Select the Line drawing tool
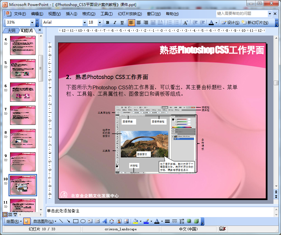The height and width of the screenshot is (235, 281). [x=61, y=221]
